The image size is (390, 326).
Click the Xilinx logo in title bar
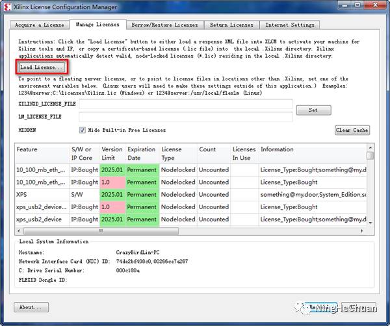point(8,7)
